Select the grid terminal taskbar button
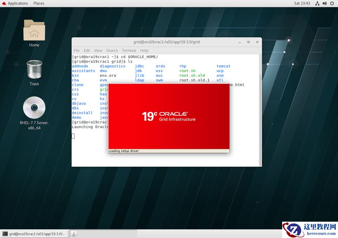 click(x=34, y=234)
